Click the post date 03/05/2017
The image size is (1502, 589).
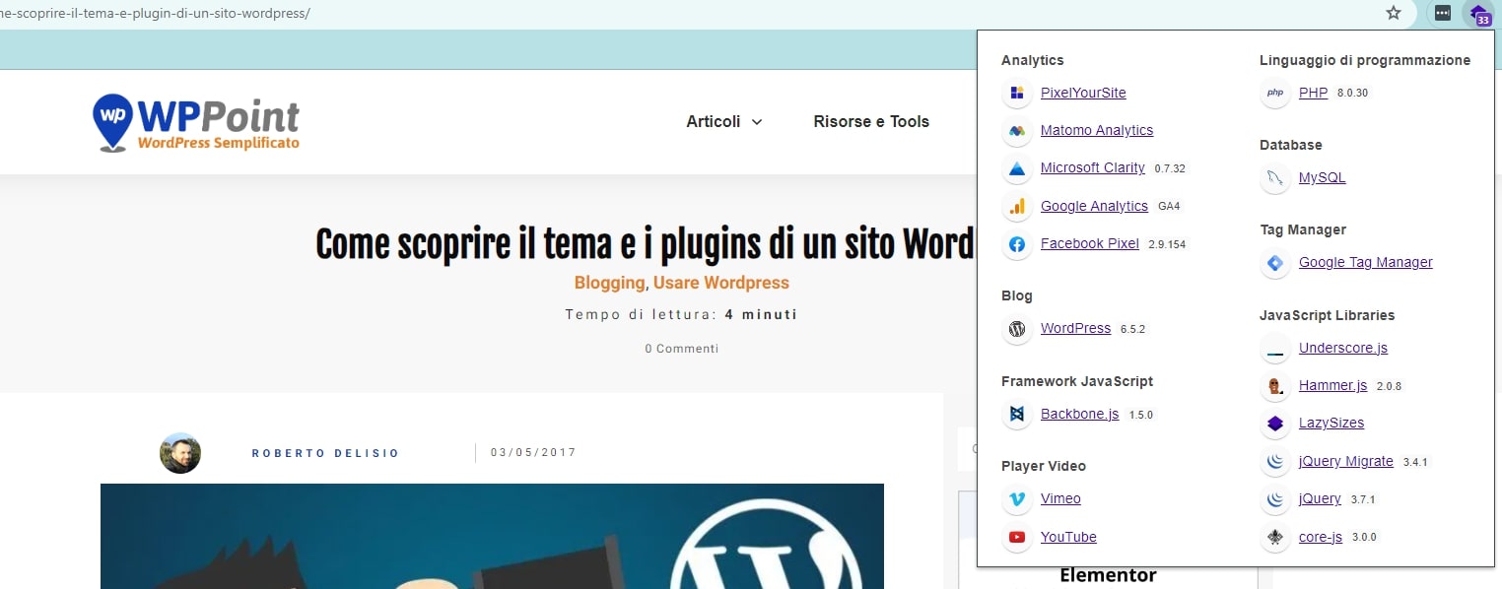(533, 453)
